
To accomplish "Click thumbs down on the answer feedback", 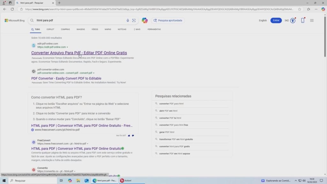I will pos(133,135).
